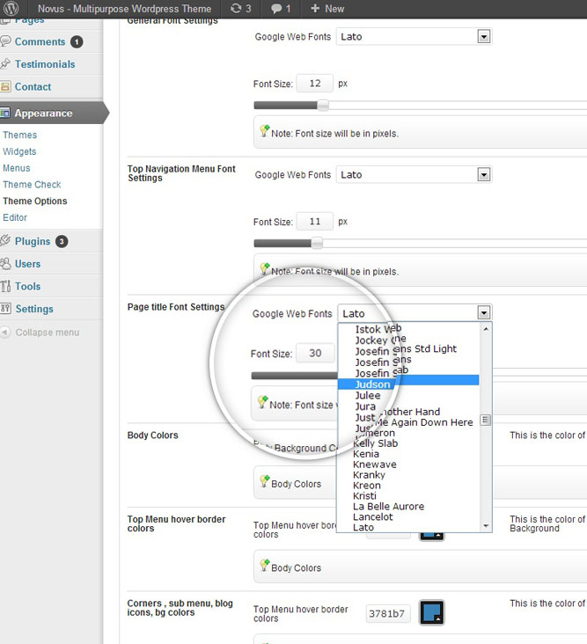Image resolution: width=587 pixels, height=644 pixels.
Task: Open Settings from the sidebar
Action: pos(33,309)
